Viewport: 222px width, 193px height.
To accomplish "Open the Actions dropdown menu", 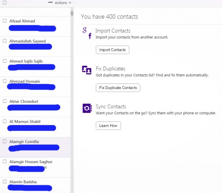I will 63,3.
